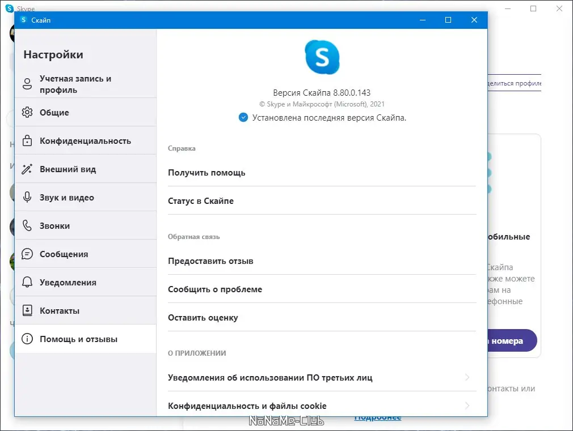Close the Скайп settings window

[x=474, y=20]
